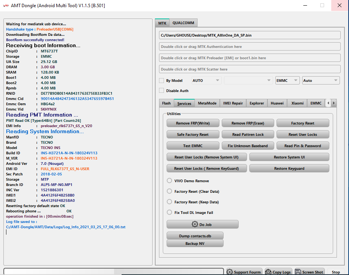Image resolution: width=349 pixels, height=275 pixels.
Task: Click the ChipID value MT6737T
Action: [x=49, y=51]
